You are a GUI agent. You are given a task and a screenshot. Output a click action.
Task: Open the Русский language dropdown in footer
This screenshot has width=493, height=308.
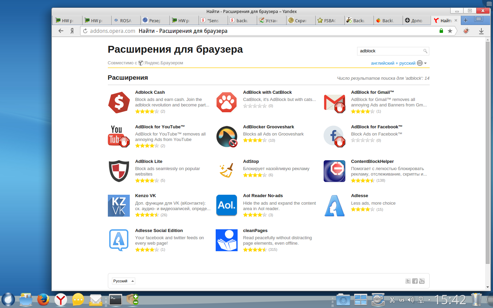[x=123, y=281]
